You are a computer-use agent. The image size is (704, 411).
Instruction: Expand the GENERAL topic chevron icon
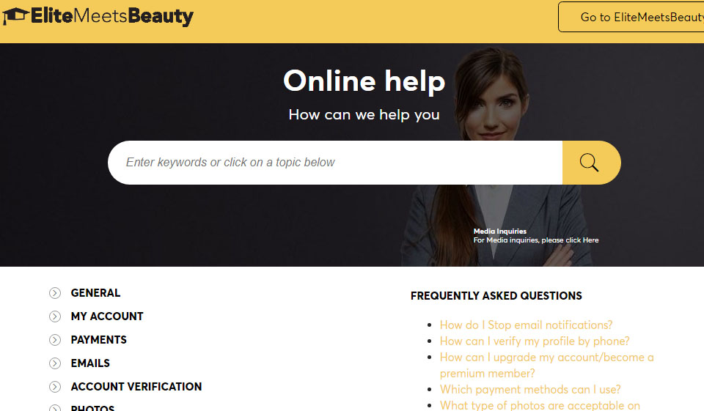tap(55, 293)
